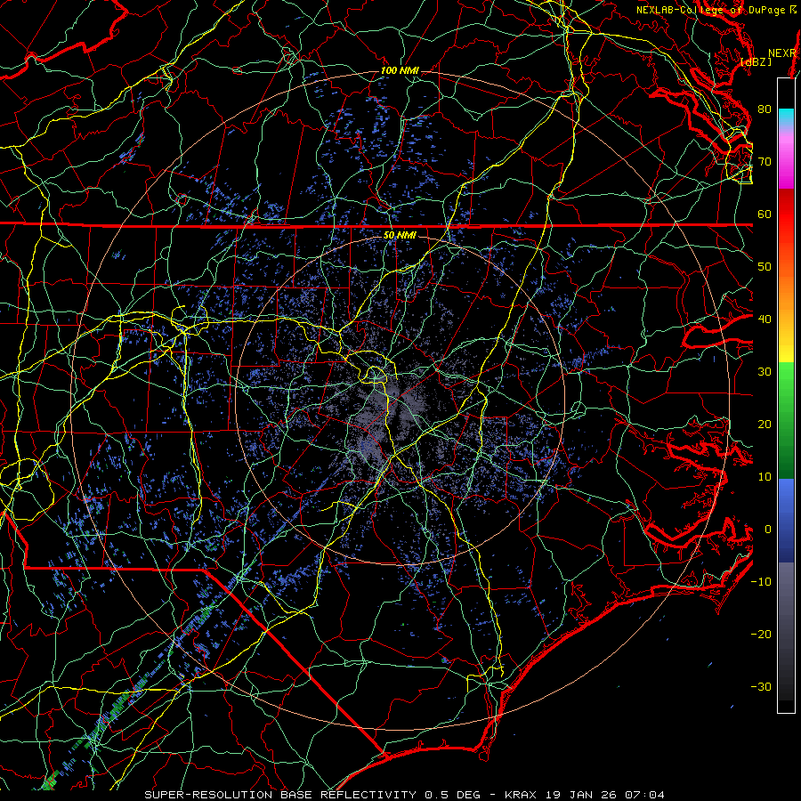
Task: Click the 100 NMI range ring label
Action: 400,70
